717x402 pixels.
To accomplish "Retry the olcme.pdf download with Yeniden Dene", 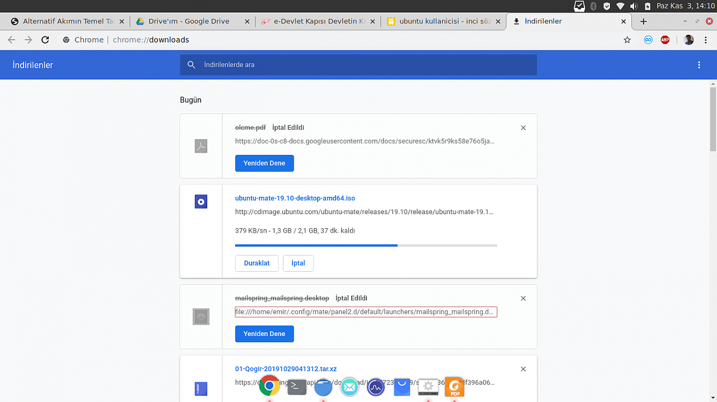I will click(x=264, y=163).
